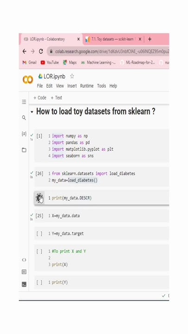The width and height of the screenshot is (188, 334).
Task: Reload the browser page
Action: pyautogui.click(x=41, y=51)
